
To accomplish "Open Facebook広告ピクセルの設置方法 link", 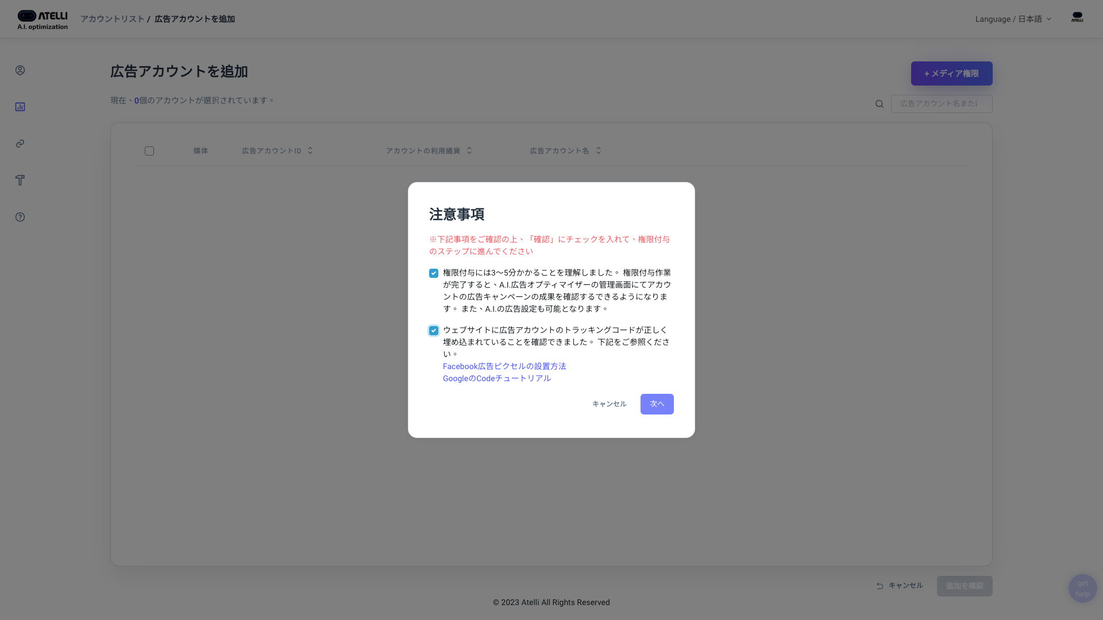I will (x=504, y=366).
